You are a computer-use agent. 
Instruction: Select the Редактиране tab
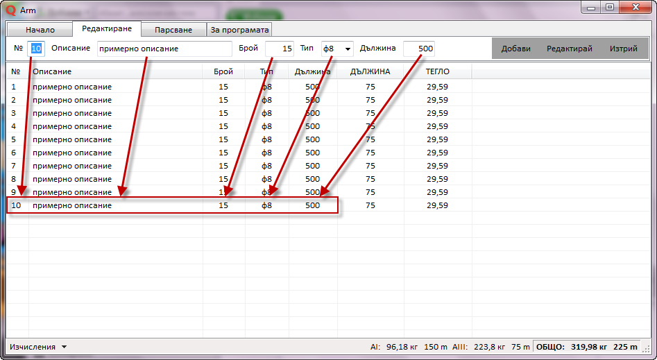click(108, 29)
